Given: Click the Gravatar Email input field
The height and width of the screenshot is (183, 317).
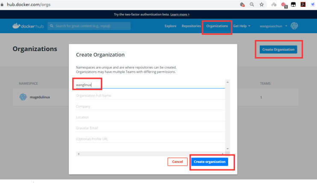Looking at the screenshot, I should 150,128.
